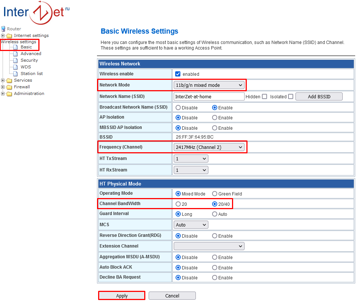
Task: Click the Security page icon
Action: point(15,61)
